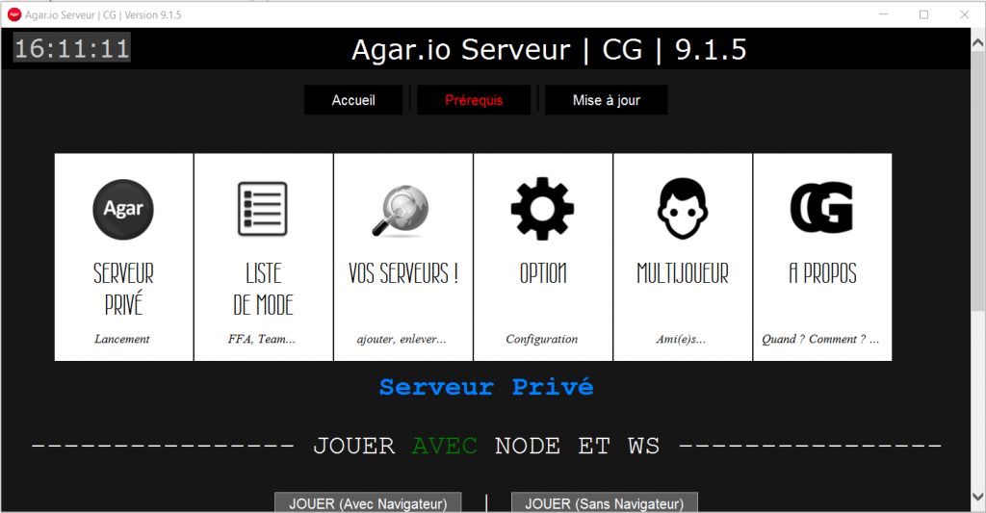Image resolution: width=986 pixels, height=513 pixels.
Task: Click the Option gear icon
Action: (542, 209)
